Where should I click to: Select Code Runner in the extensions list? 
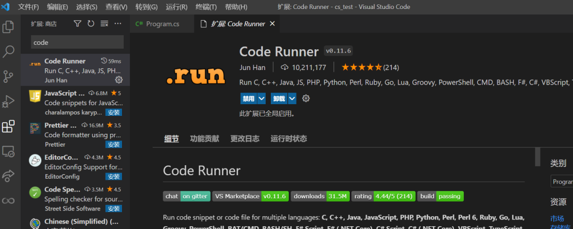(x=76, y=70)
